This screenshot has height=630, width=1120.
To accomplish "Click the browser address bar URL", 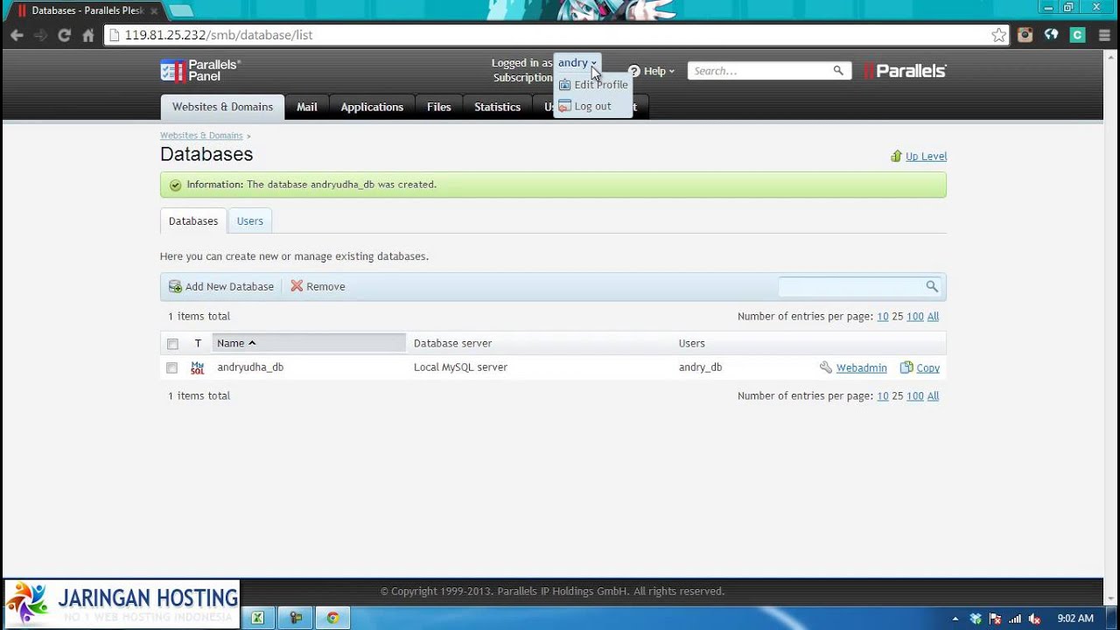I will (x=219, y=35).
